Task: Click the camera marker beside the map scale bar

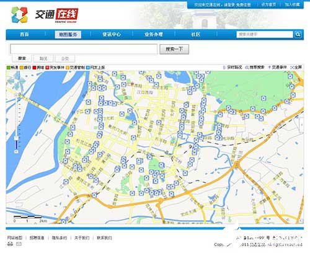Action: (x=63, y=221)
